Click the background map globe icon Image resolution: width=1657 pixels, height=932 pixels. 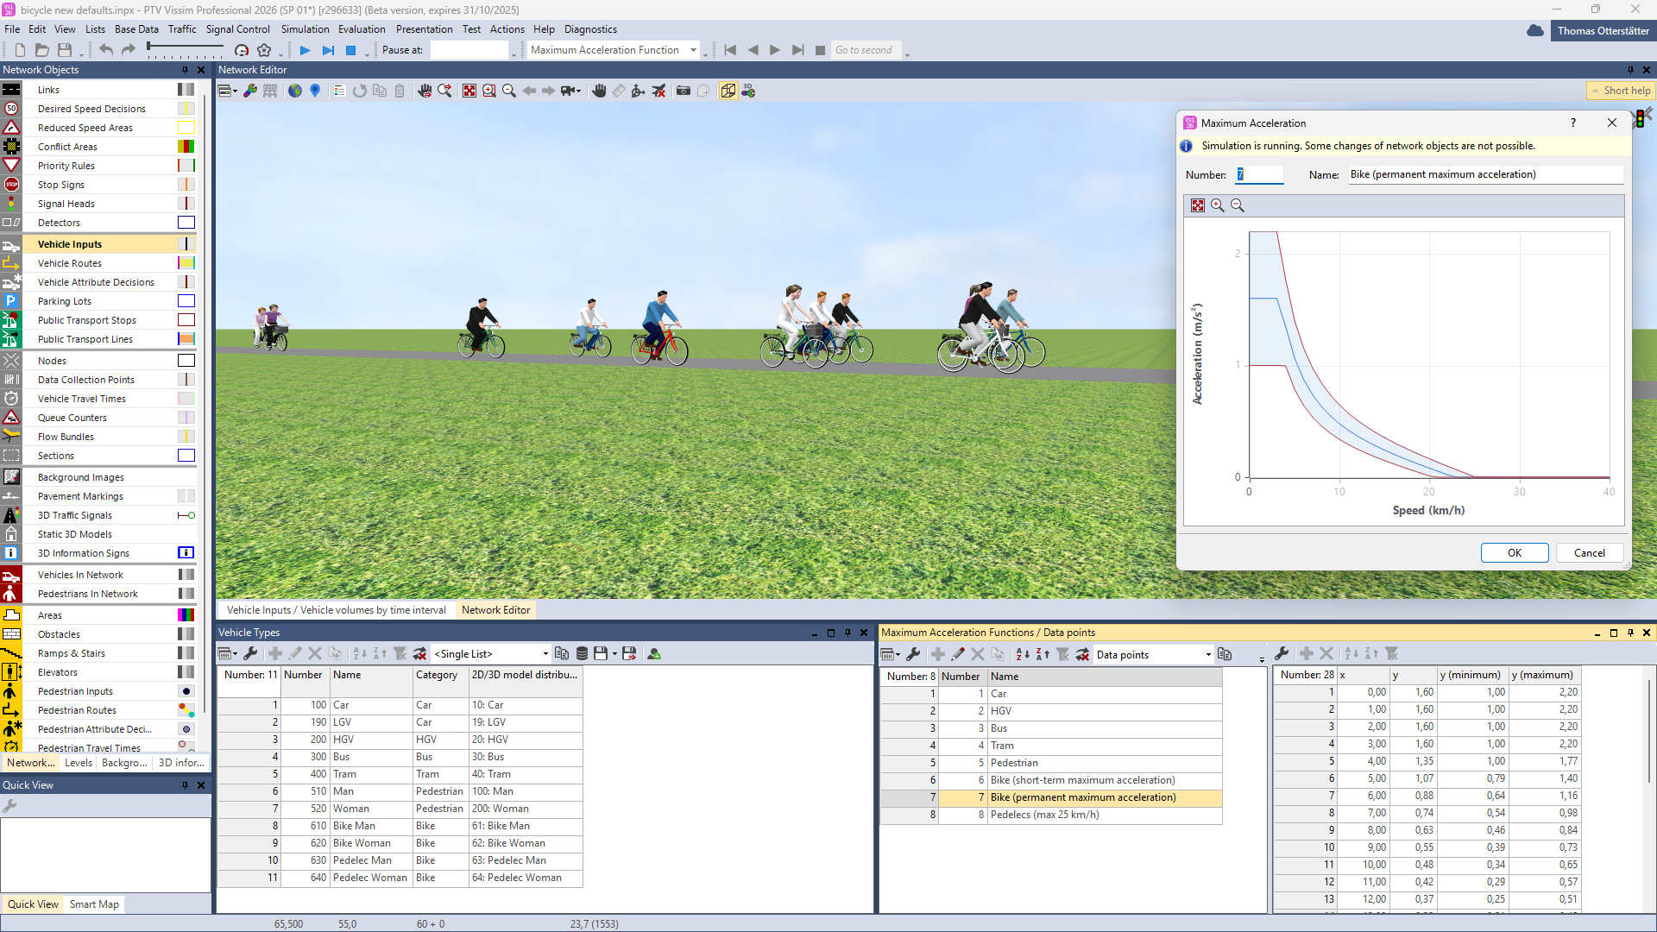(x=295, y=91)
